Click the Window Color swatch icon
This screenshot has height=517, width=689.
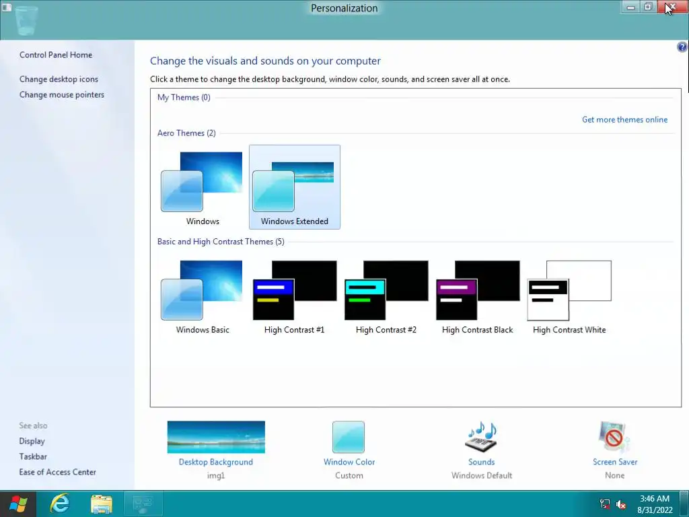pos(349,437)
